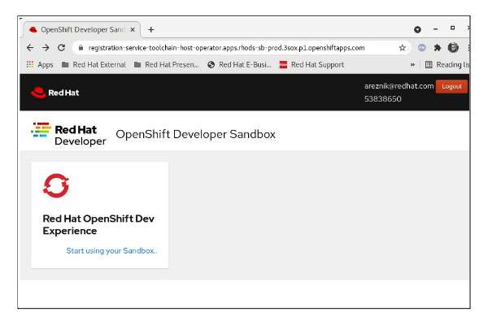
Task: Open a new browser tab
Action: pyautogui.click(x=151, y=29)
